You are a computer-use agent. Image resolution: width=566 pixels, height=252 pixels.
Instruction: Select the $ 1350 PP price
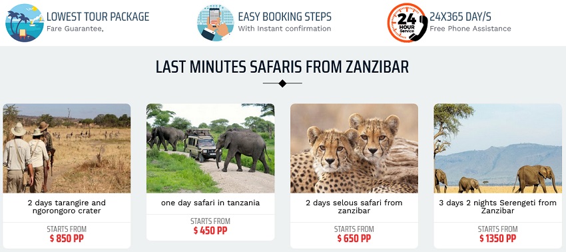[x=498, y=239]
